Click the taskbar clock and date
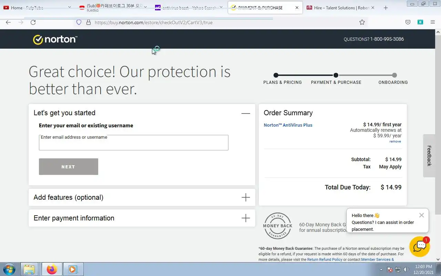Image resolution: width=441 pixels, height=276 pixels. pos(423,269)
